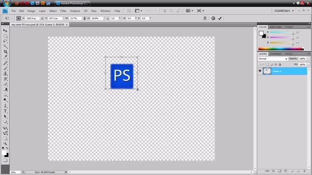The width and height of the screenshot is (312, 175).
Task: Select the Ellipse shape tool
Action: (x=5, y=122)
